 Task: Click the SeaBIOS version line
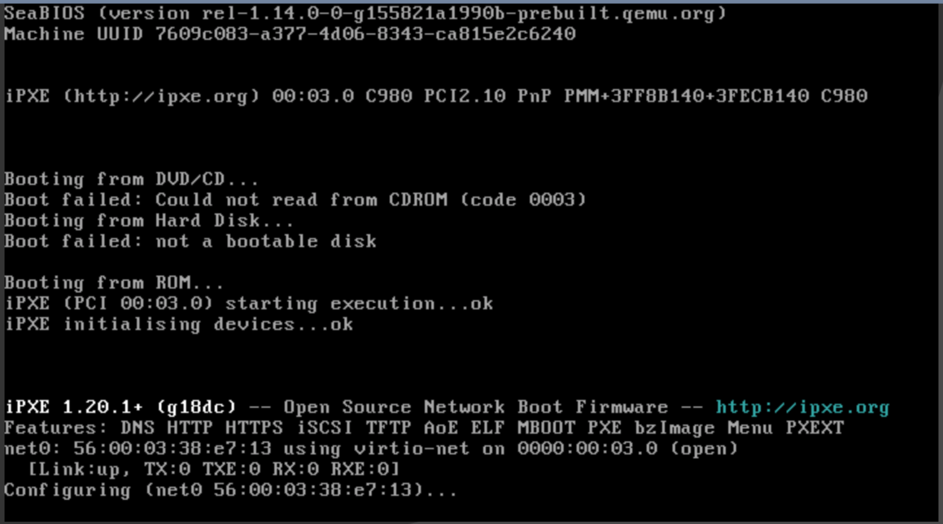coord(365,14)
